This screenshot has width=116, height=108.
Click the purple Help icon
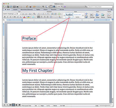65,7
